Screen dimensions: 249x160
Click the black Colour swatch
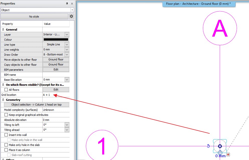click(x=56, y=39)
